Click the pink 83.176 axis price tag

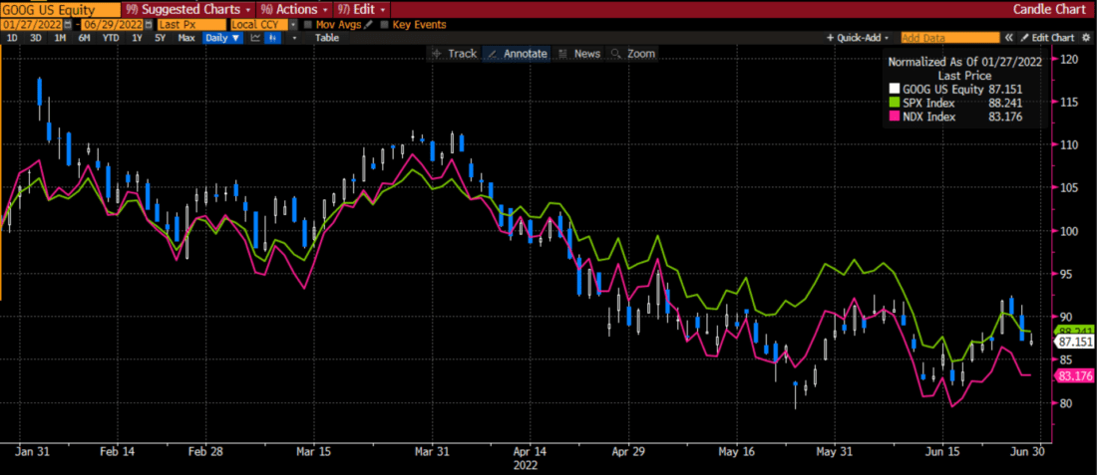(1074, 375)
